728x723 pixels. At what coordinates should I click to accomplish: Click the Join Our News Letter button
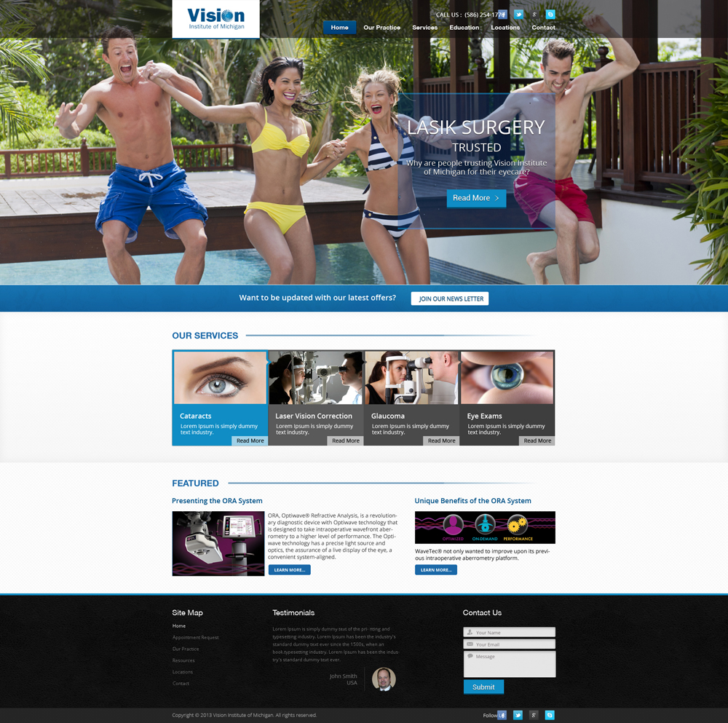coord(450,299)
